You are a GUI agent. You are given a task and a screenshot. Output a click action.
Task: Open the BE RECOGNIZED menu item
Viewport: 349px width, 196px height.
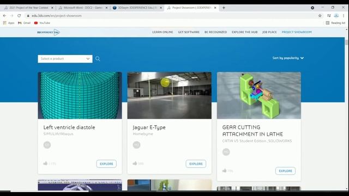pyautogui.click(x=216, y=32)
